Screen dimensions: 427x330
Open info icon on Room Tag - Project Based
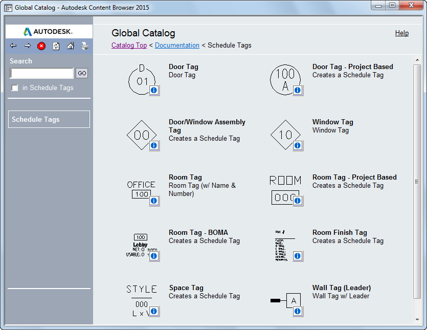click(x=298, y=201)
